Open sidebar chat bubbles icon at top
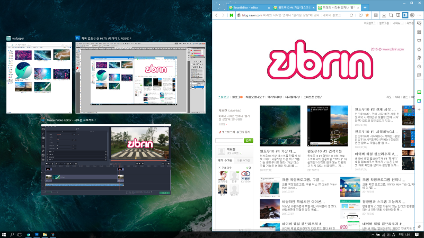 pos(419,24)
